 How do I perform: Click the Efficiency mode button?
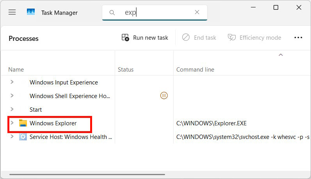254,38
